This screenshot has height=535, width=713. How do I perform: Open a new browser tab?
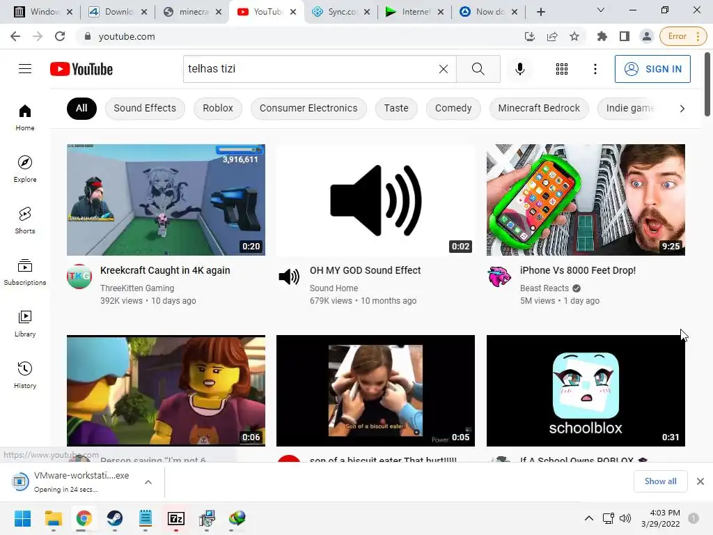(x=540, y=12)
